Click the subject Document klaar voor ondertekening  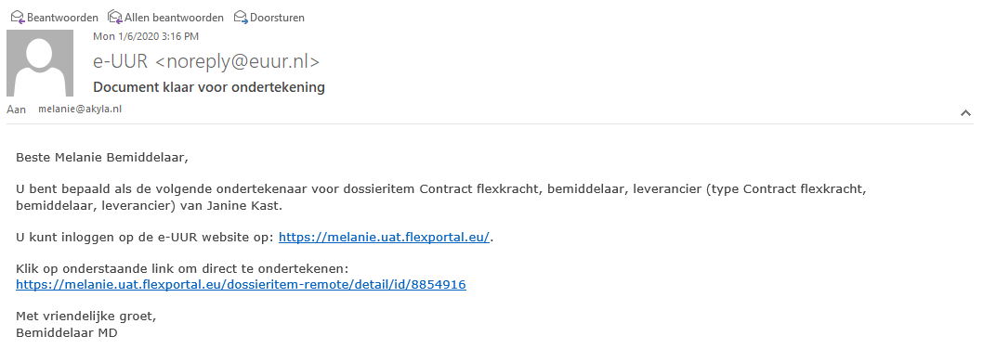coord(209,87)
